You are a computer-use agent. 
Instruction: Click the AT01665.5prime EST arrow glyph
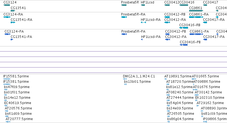coord(194,79)
